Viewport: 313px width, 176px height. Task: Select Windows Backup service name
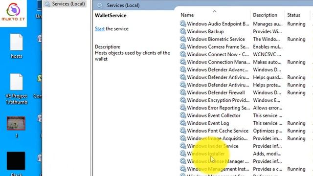pos(205,31)
